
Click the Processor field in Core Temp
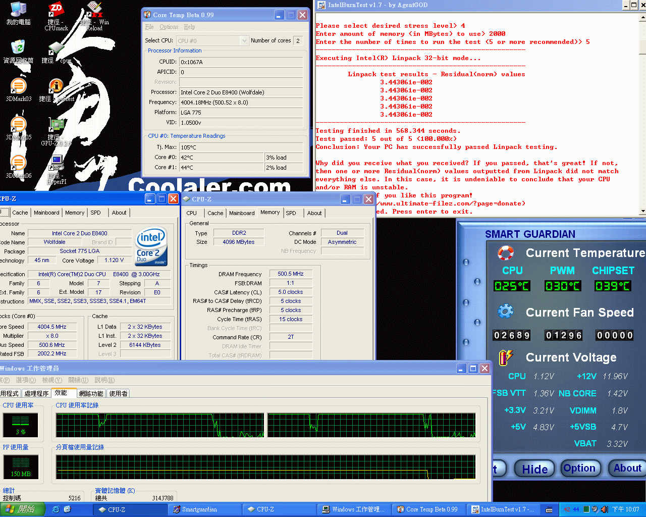[x=241, y=92]
